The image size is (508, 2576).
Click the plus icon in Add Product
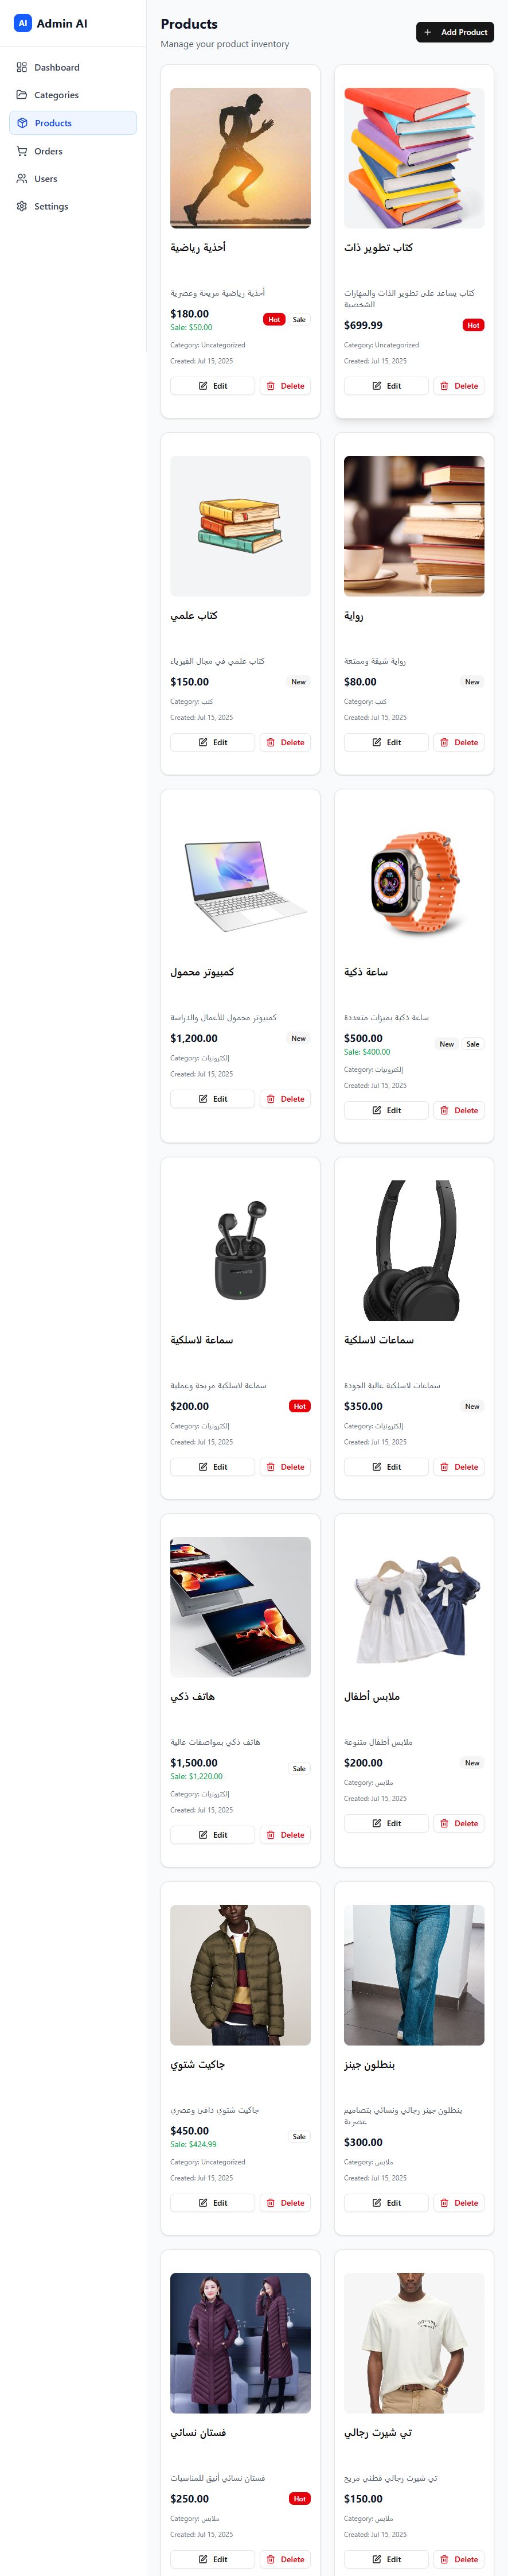pyautogui.click(x=428, y=32)
